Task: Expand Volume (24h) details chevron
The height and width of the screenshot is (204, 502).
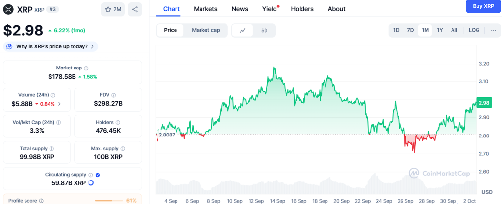Action: (60, 104)
